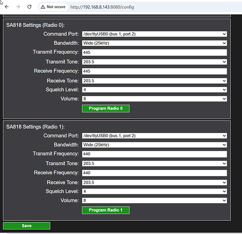Open Radio 1 Squelch Level dropdown
The height and width of the screenshot is (234, 242).
click(x=155, y=191)
